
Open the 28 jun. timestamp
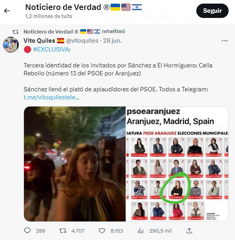click(x=113, y=41)
